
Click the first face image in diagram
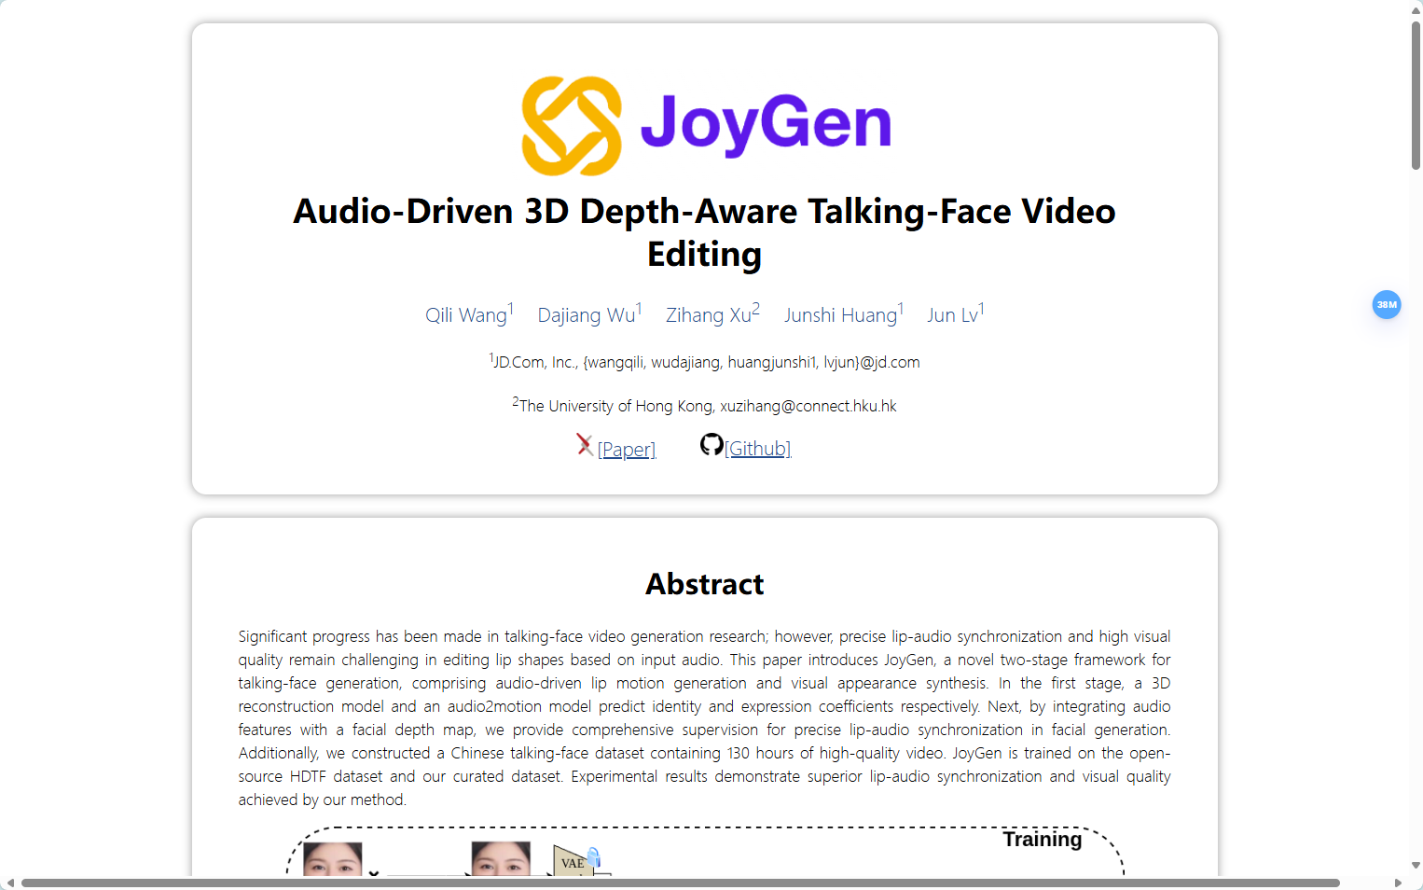click(333, 858)
